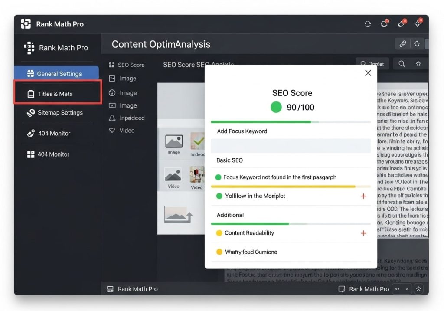Select the Video item with heart icon
444x311 pixels.
point(122,130)
